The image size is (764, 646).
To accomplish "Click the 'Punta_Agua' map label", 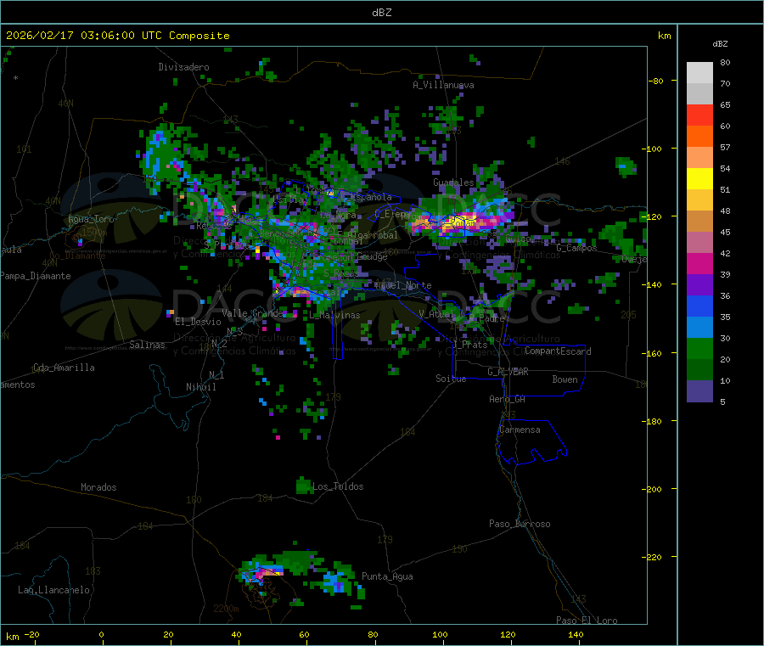I will 387,576.
